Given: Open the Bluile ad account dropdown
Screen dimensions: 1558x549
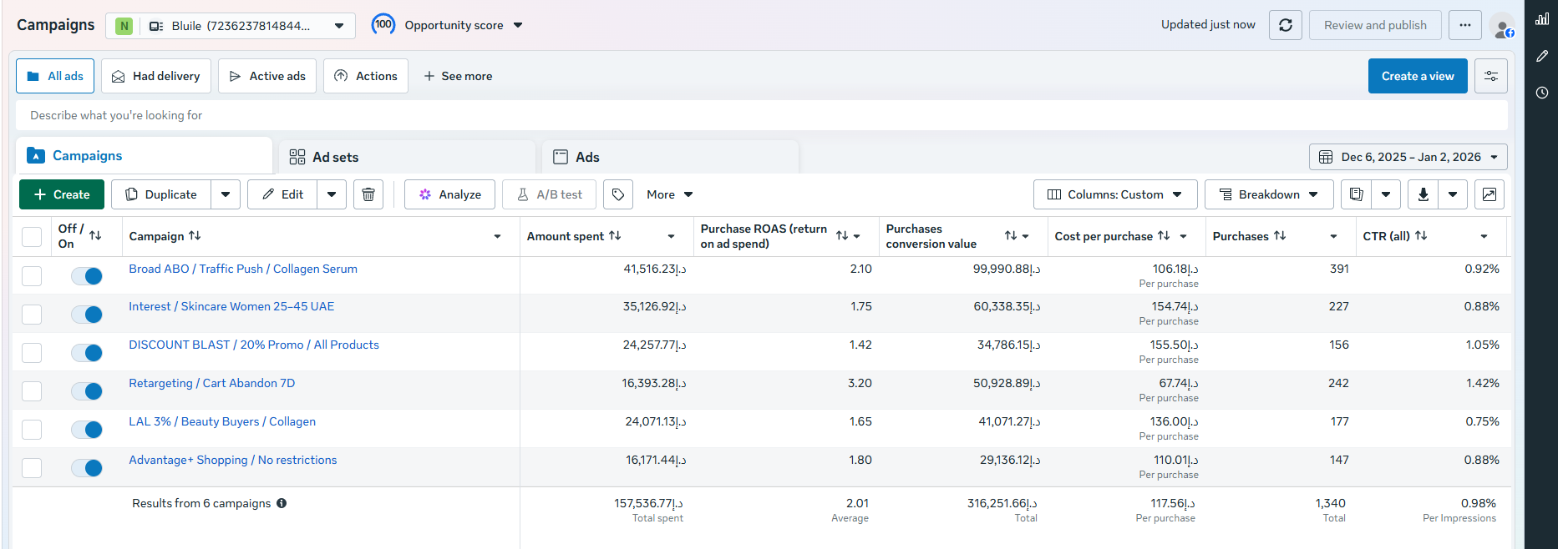Looking at the screenshot, I should pos(231,26).
